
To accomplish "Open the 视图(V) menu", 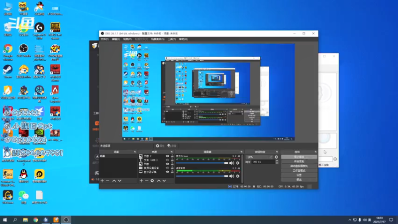I will pyautogui.click(x=127, y=39).
